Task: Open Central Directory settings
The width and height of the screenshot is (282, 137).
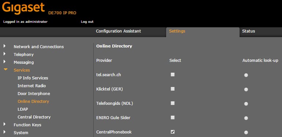Action: coord(34,117)
